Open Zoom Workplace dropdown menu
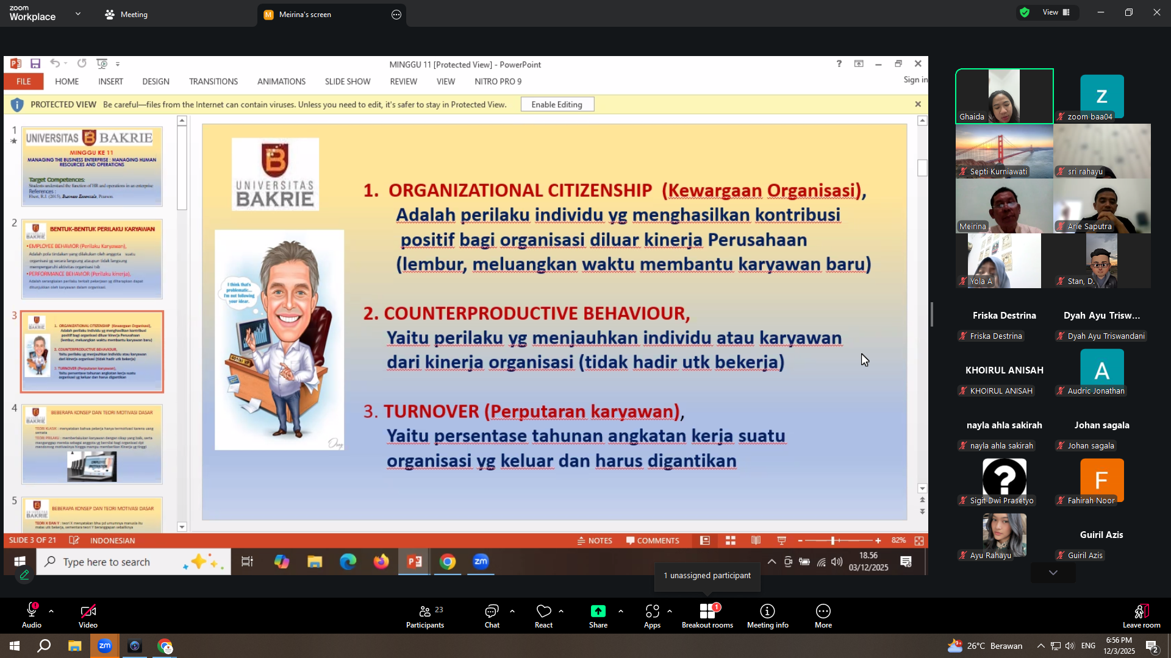The image size is (1171, 658). 78,13
